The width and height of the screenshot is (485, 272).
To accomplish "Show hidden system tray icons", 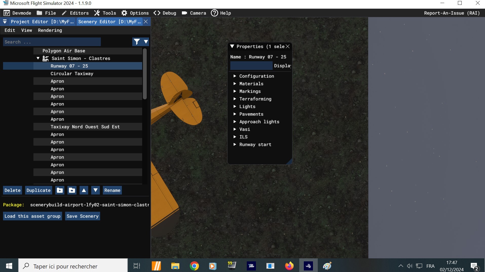I will [401, 266].
